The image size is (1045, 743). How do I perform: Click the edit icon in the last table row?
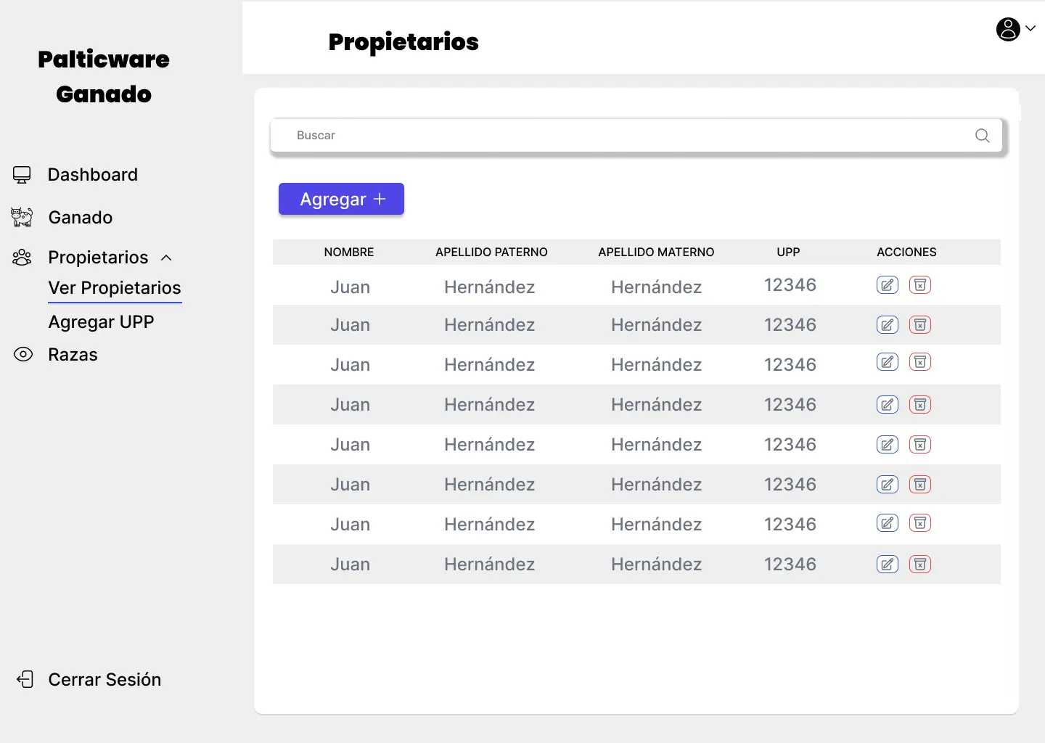[887, 565]
